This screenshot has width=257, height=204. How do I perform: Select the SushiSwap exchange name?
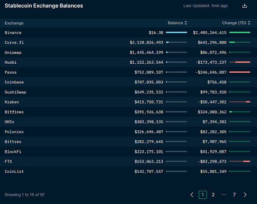(x=15, y=92)
